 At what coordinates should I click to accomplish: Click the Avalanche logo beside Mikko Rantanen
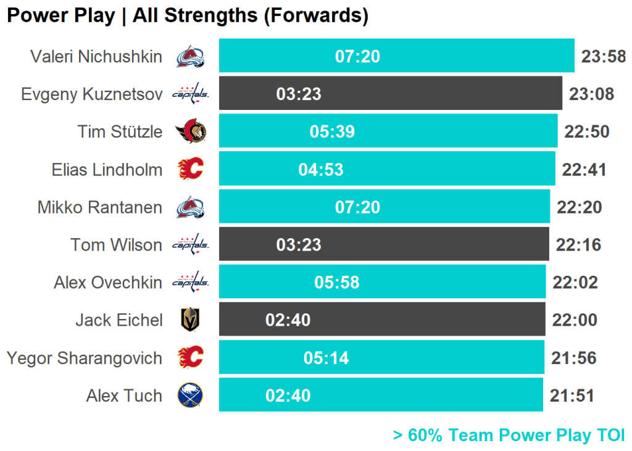point(190,207)
